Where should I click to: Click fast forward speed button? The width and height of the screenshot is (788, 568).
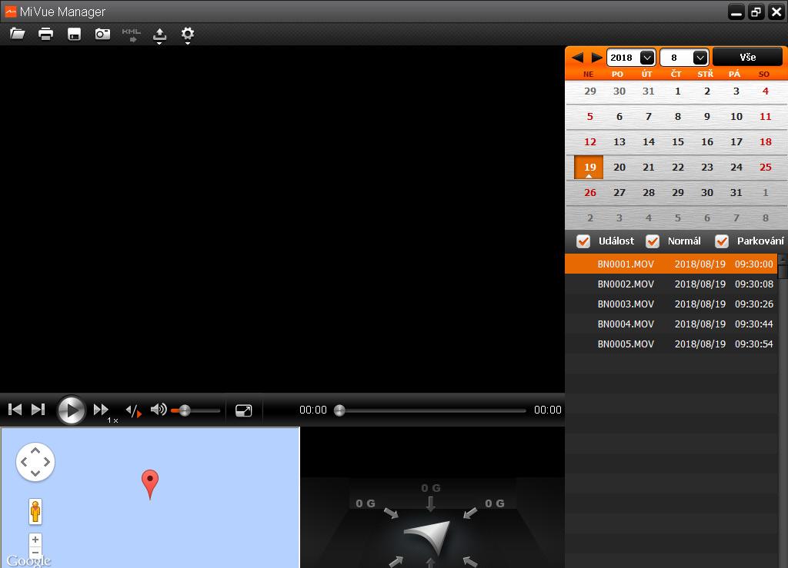pyautogui.click(x=101, y=410)
